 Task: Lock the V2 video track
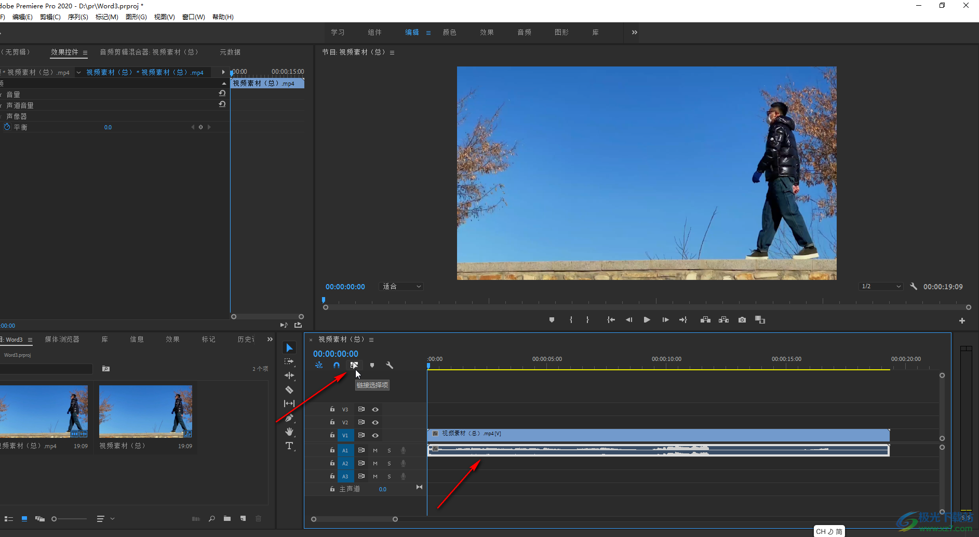pyautogui.click(x=332, y=422)
